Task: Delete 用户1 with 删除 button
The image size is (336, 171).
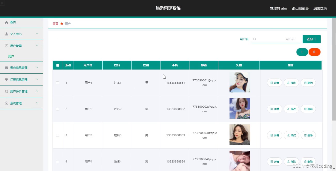Action: (x=308, y=83)
